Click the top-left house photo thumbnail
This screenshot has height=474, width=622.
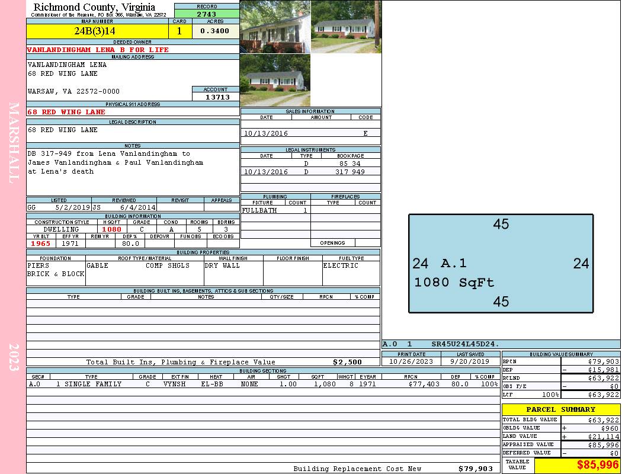pos(275,27)
